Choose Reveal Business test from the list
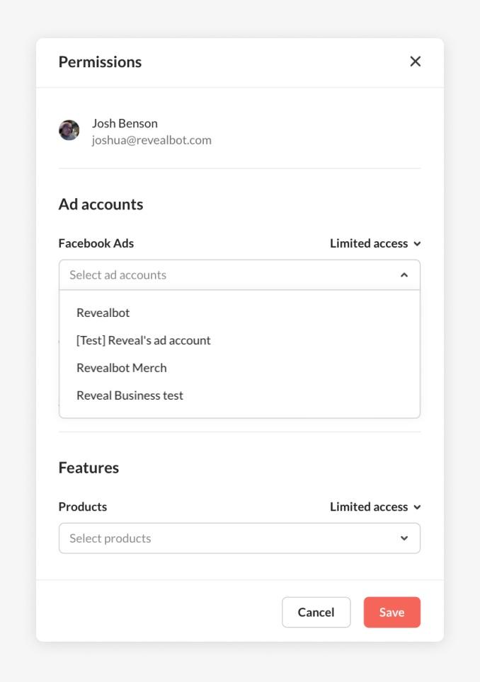The image size is (480, 682). [130, 395]
